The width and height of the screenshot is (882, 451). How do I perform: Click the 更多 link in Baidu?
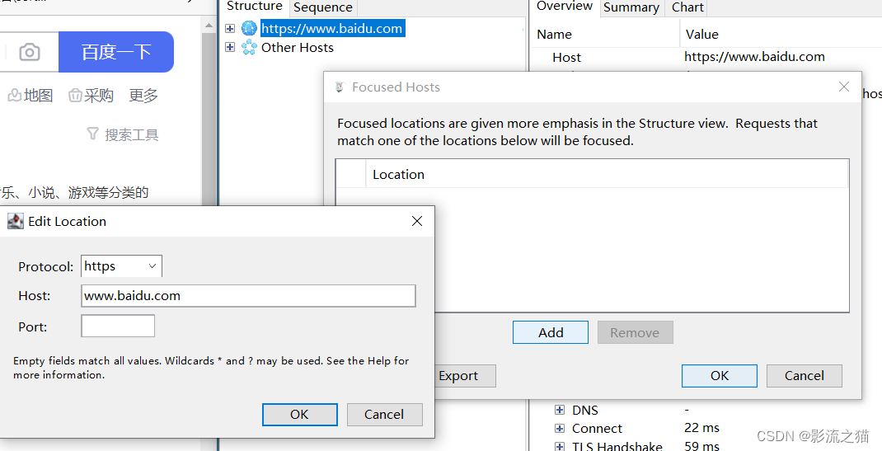pyautogui.click(x=143, y=96)
